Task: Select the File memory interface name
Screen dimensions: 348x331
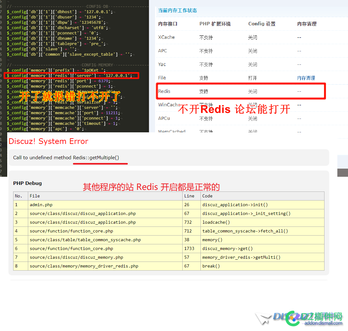Action: coord(162,78)
